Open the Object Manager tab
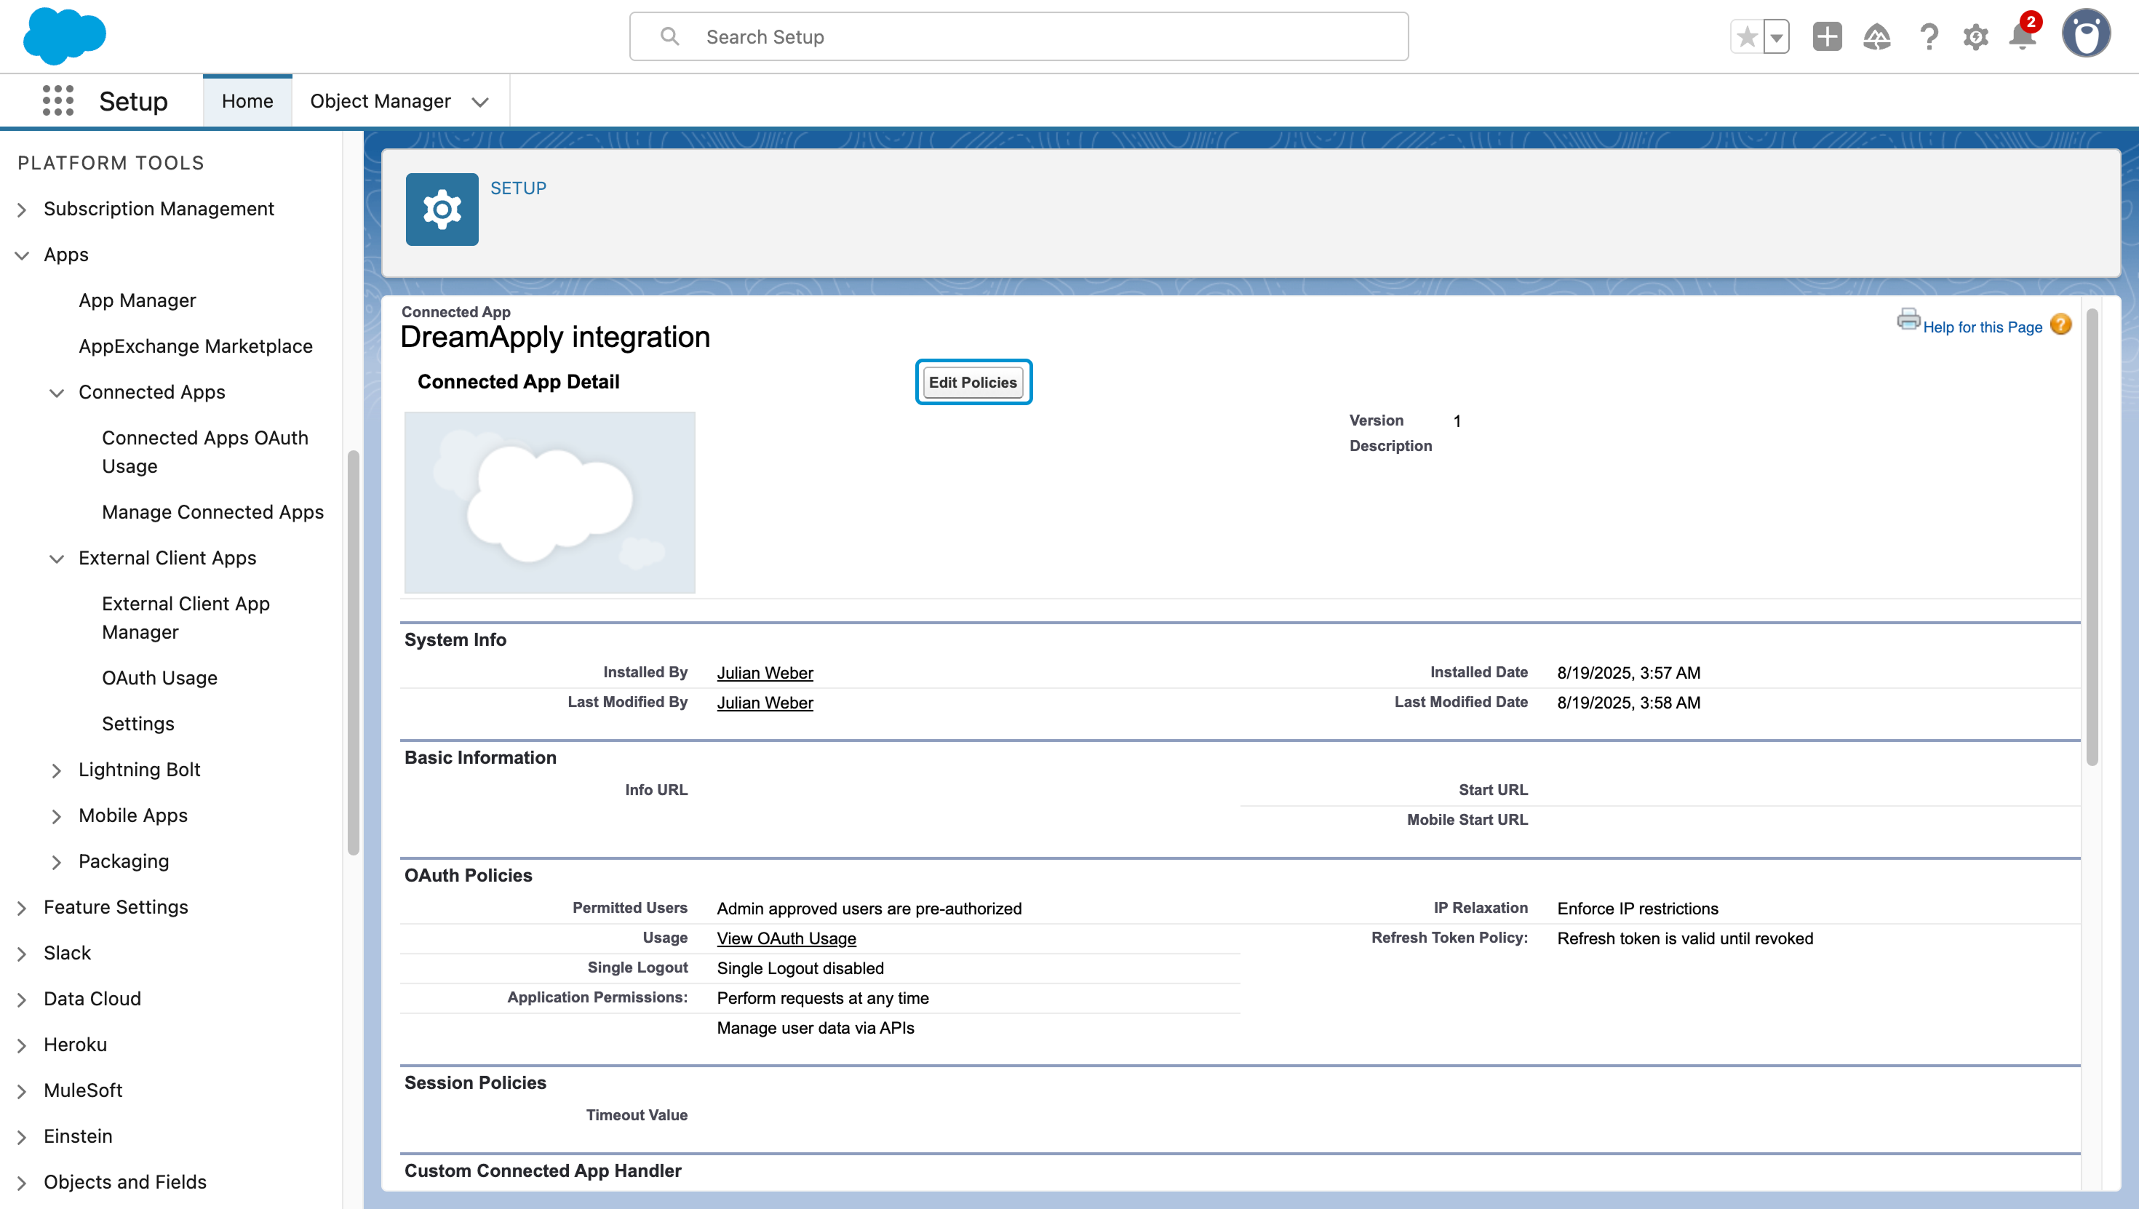 click(381, 100)
